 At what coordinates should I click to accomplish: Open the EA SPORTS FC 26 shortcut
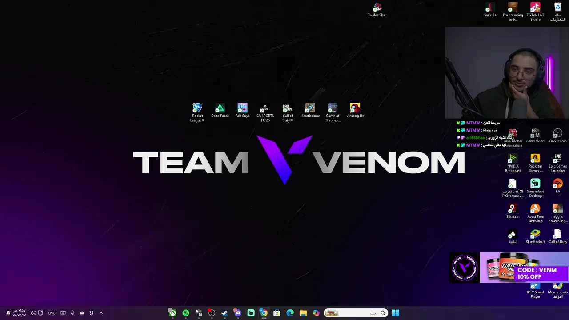click(x=265, y=112)
